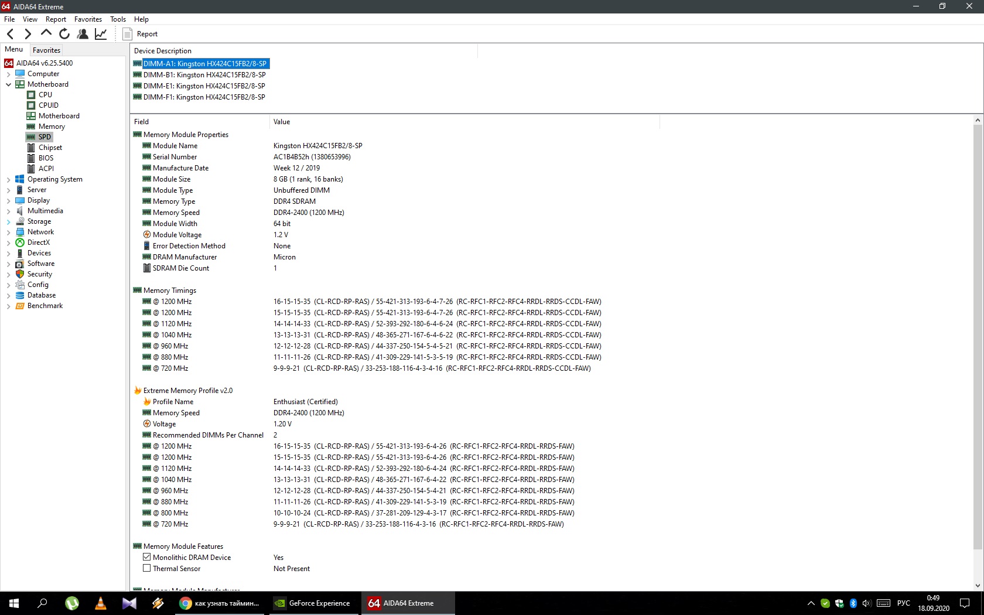Open VLC from the taskbar
The height and width of the screenshot is (615, 984).
101,603
